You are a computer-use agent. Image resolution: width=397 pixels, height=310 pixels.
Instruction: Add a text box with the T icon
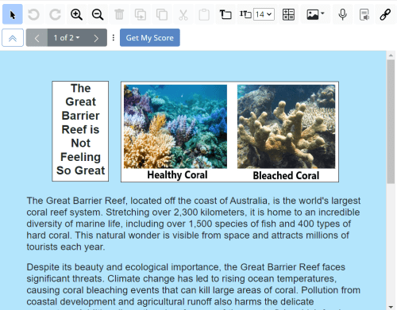pos(225,14)
